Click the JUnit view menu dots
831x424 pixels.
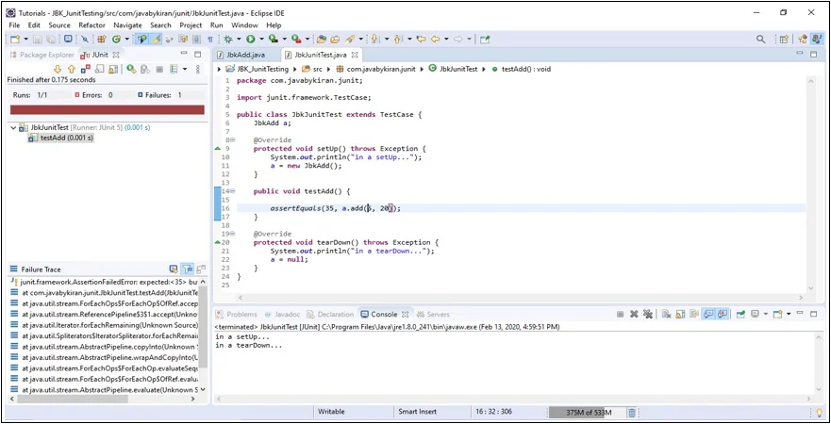tap(198, 70)
